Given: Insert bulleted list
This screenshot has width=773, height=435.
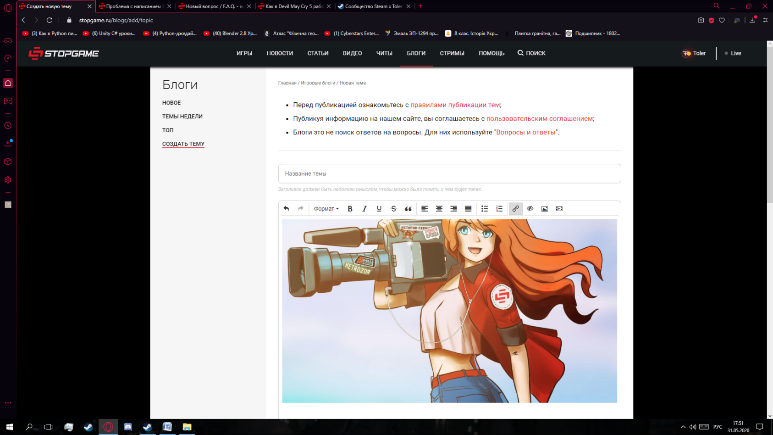Looking at the screenshot, I should click(485, 209).
